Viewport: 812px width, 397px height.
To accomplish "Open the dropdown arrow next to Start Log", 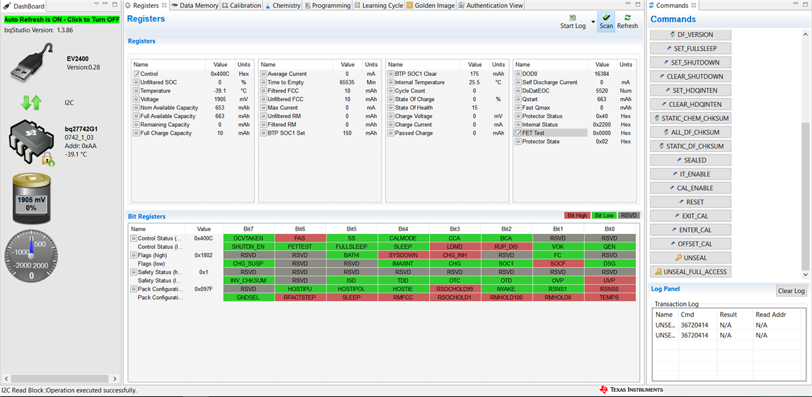I will click(x=593, y=22).
